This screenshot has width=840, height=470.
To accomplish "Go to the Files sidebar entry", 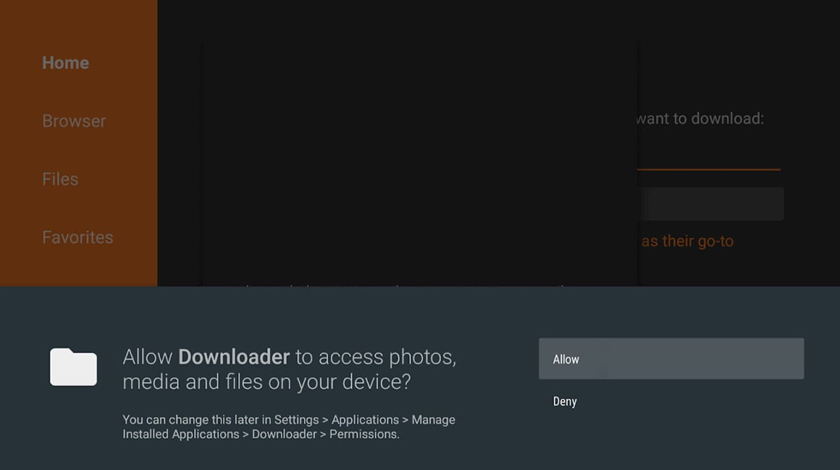I will (60, 179).
